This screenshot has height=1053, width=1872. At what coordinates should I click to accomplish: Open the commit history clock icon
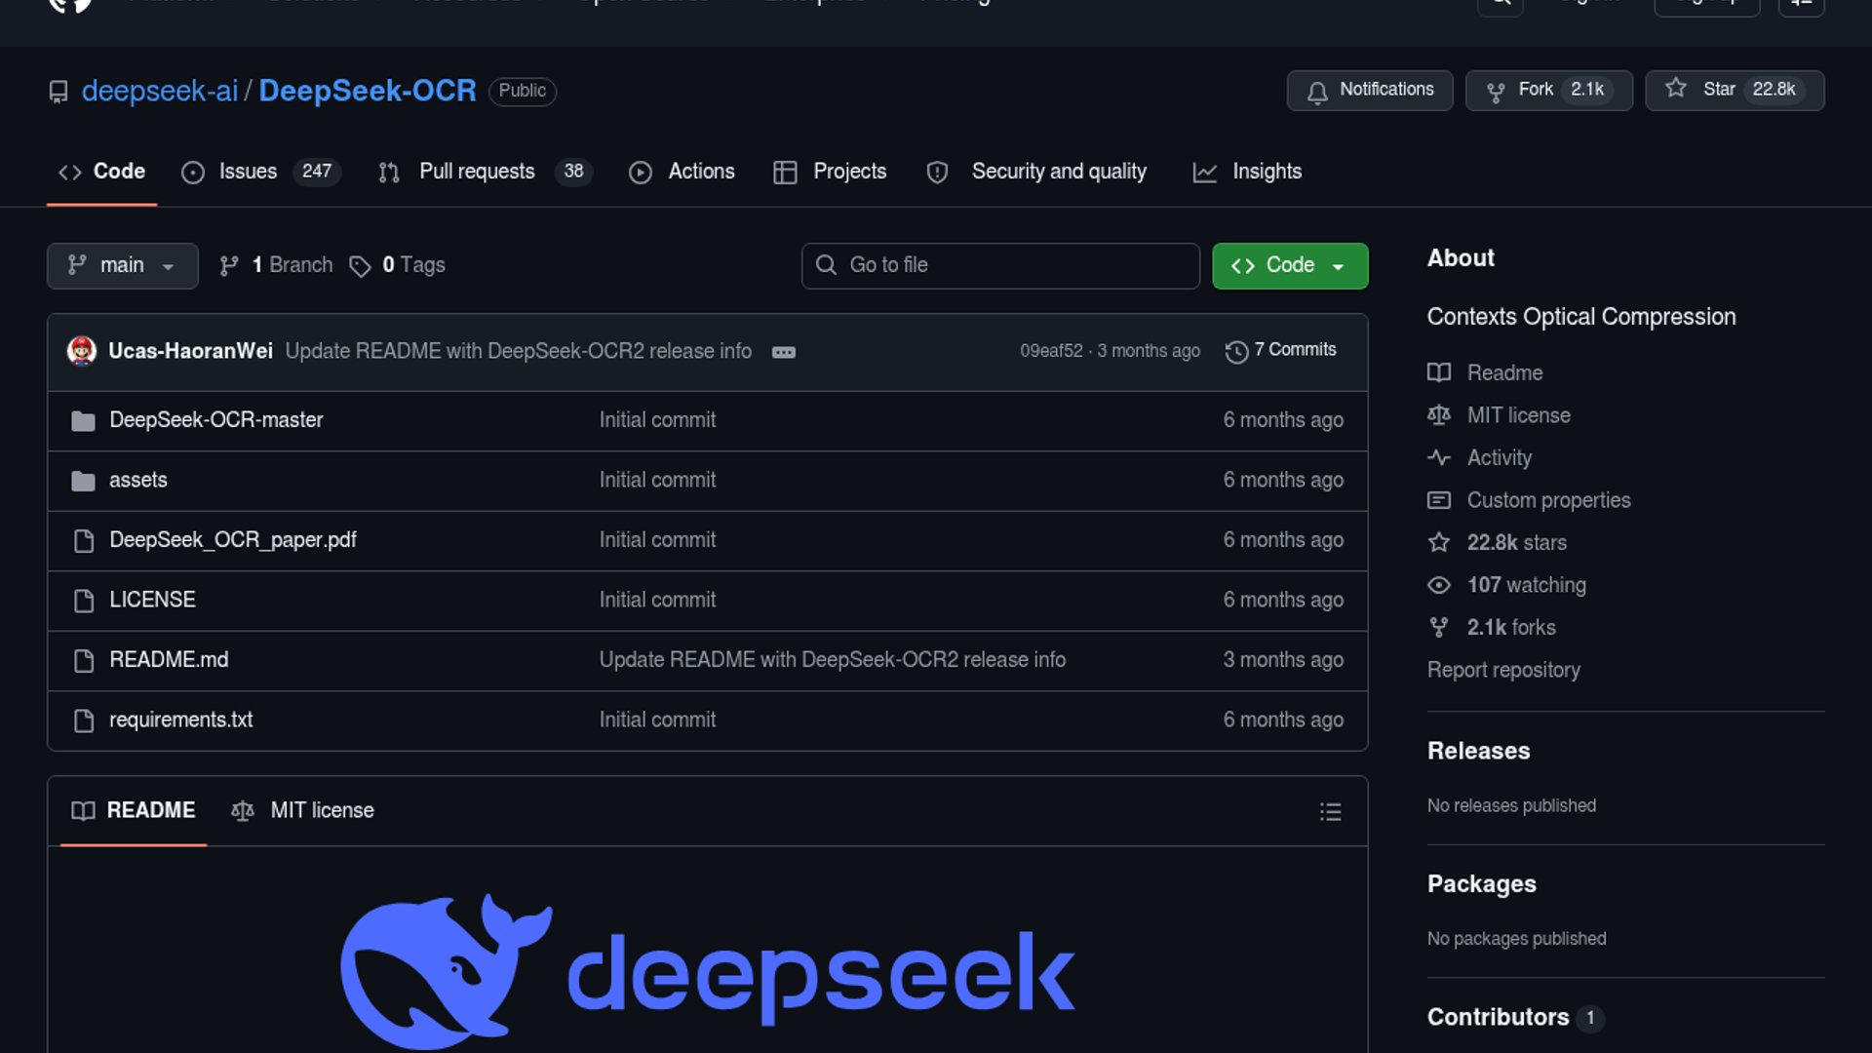click(x=1236, y=351)
